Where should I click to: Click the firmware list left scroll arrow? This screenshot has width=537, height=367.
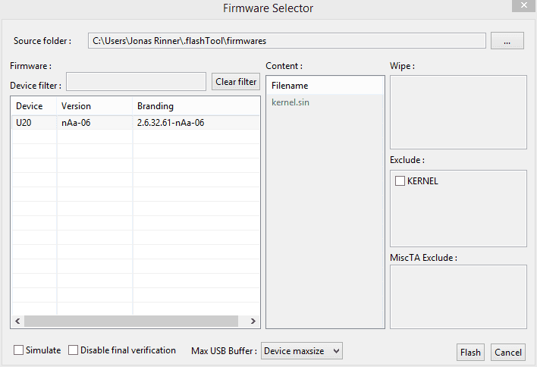coord(17,322)
